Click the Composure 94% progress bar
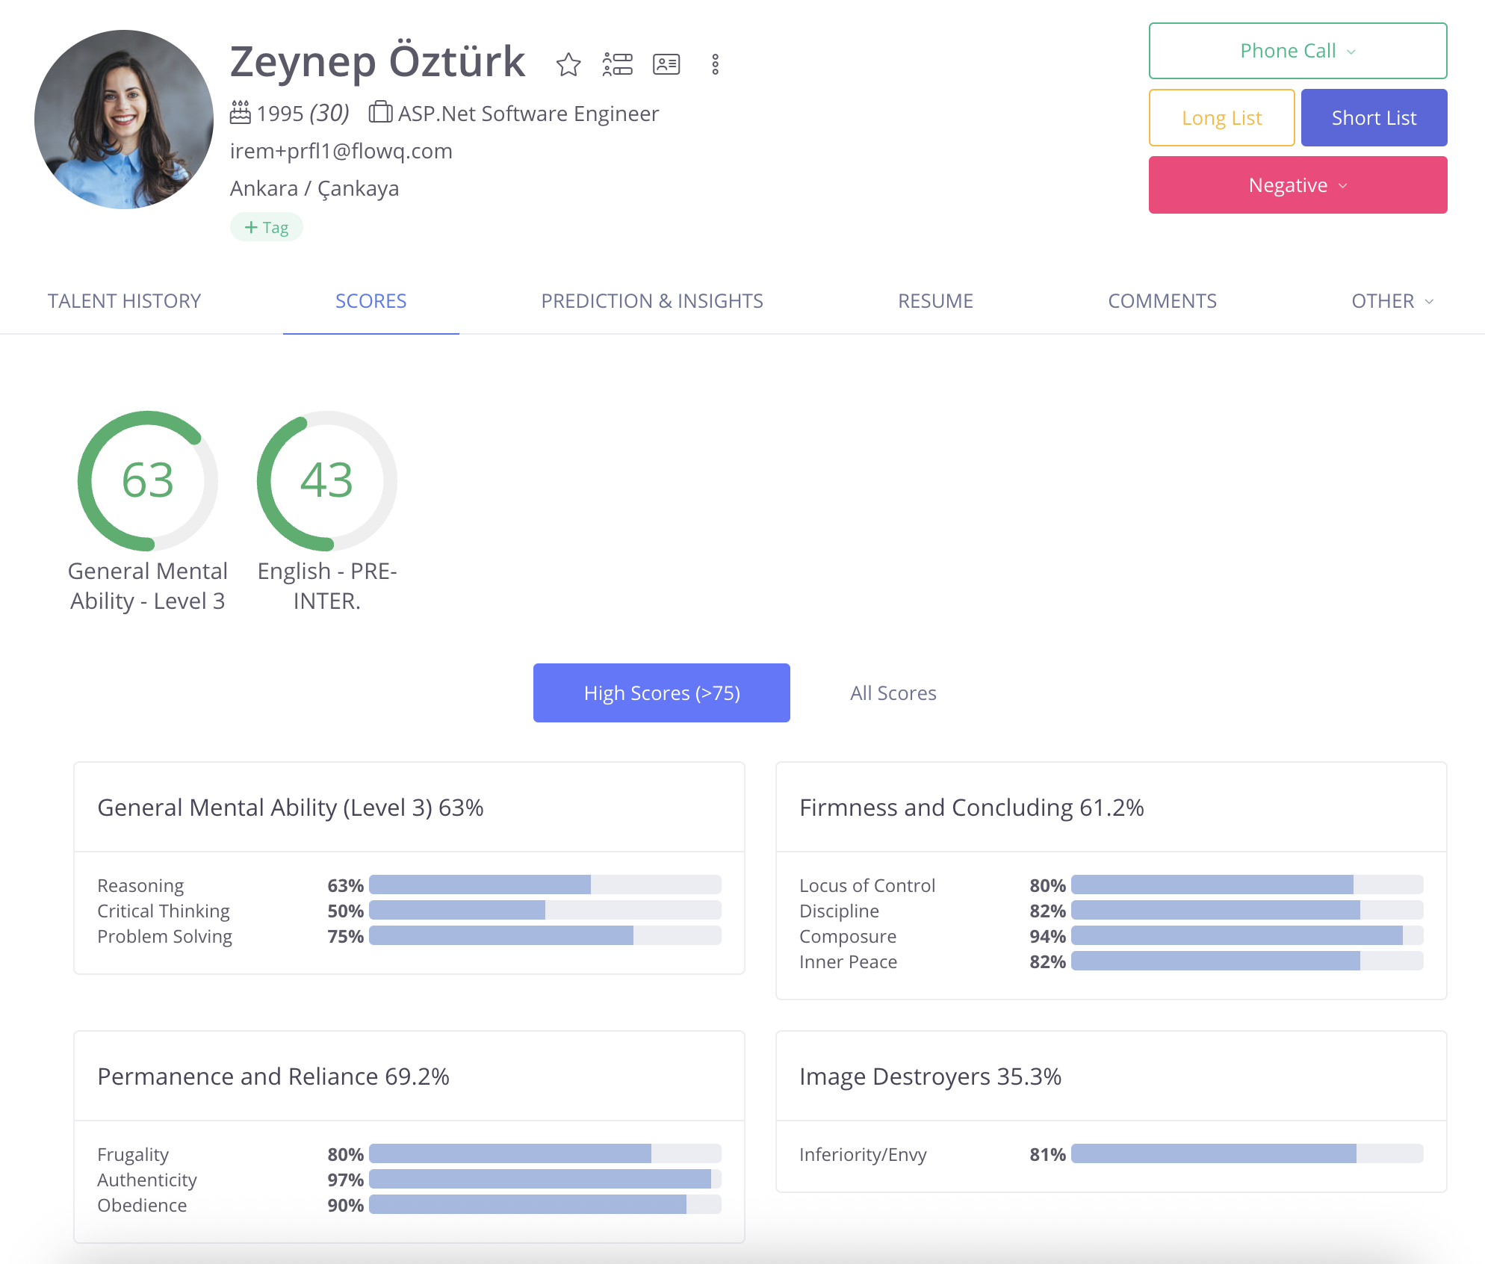 tap(1247, 935)
